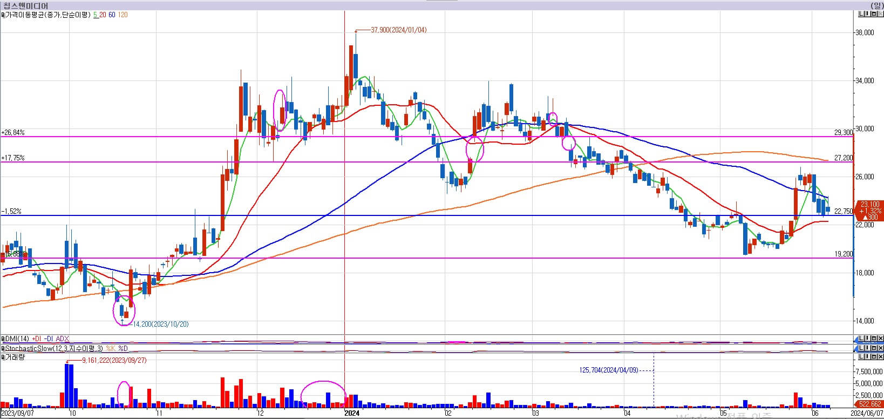Click the 26,000 price axis label
884x419 pixels.
pos(865,177)
